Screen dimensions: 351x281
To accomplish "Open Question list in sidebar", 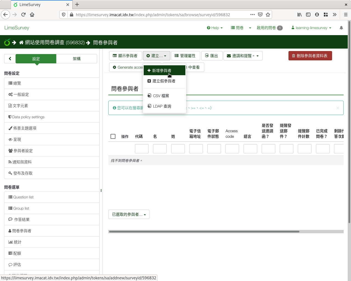I will tap(52, 197).
